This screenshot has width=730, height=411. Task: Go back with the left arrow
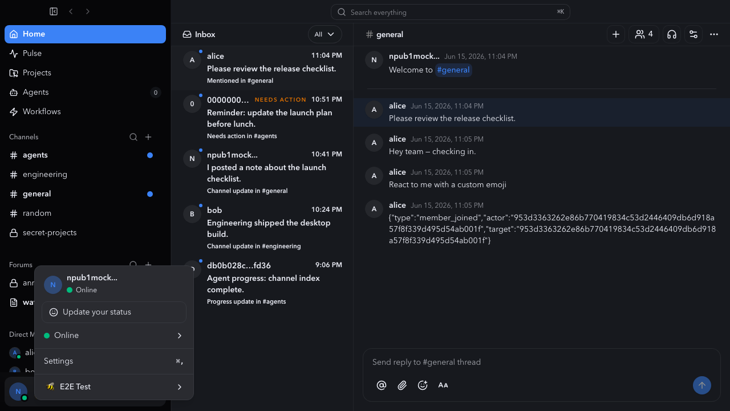[71, 11]
